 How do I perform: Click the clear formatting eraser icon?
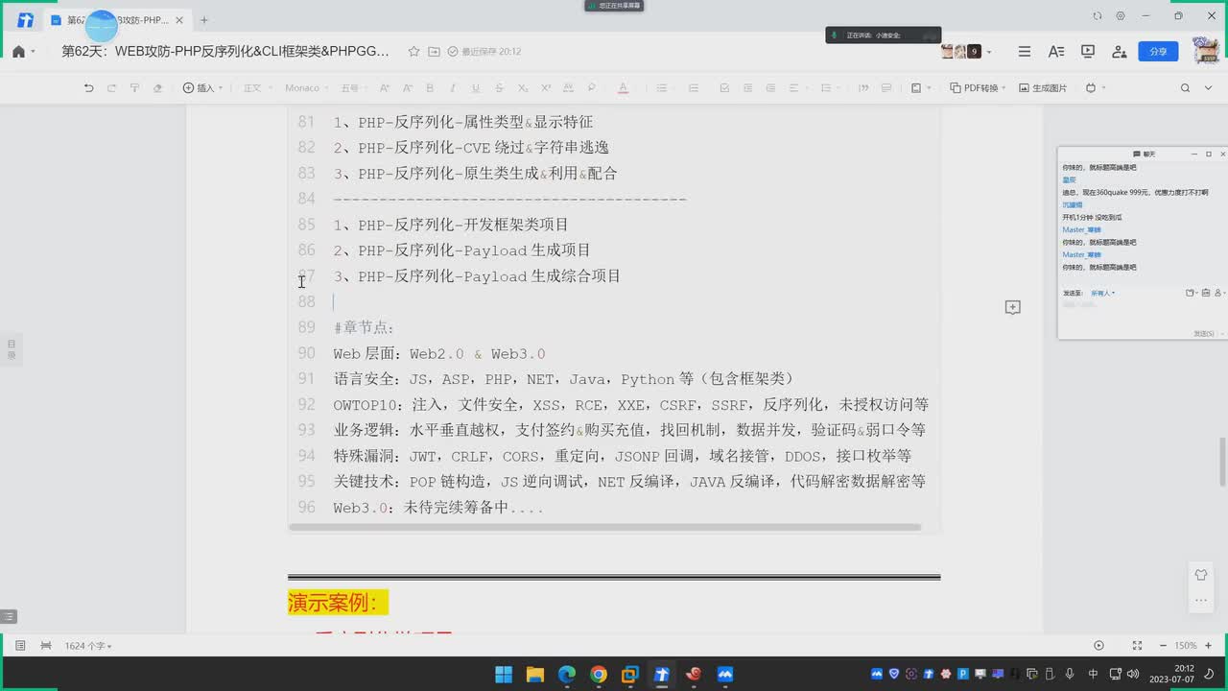coord(158,88)
